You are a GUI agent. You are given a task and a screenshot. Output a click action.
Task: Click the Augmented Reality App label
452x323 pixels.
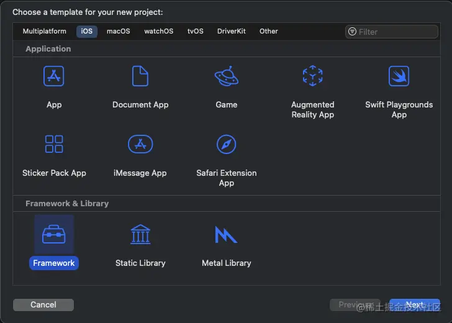tap(313, 109)
